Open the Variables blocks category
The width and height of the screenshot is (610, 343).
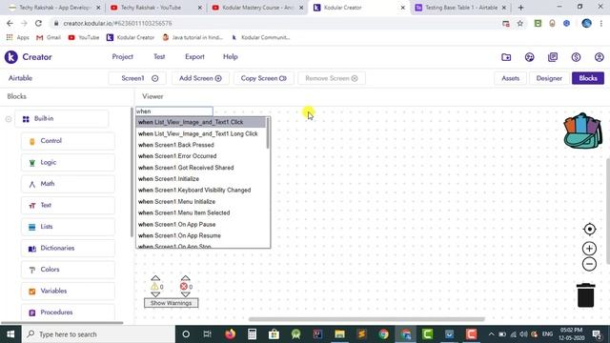68,291
